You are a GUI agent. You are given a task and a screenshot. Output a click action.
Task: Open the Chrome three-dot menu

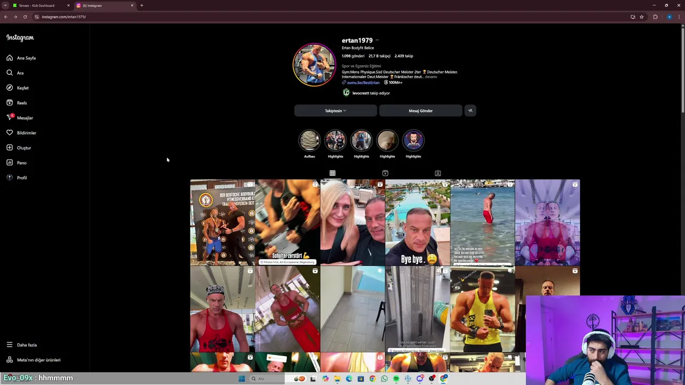click(x=679, y=17)
